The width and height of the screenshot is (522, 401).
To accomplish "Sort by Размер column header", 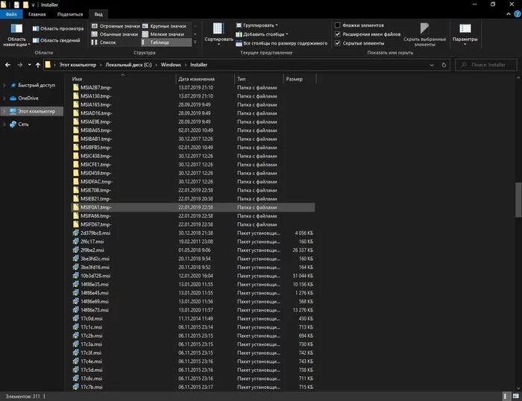I will pos(299,79).
